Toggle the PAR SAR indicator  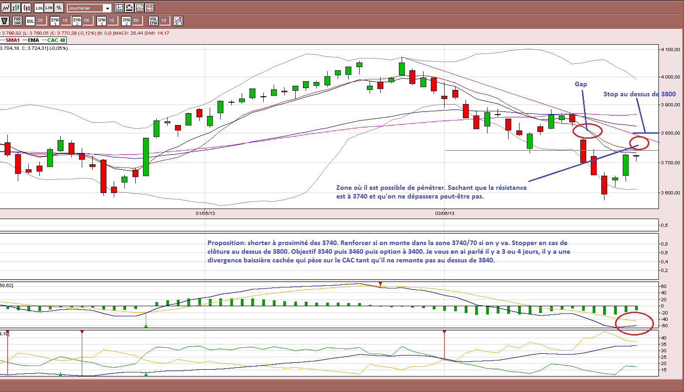pos(17,21)
